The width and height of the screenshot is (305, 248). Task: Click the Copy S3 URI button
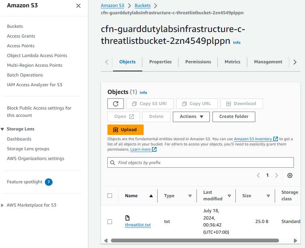click(150, 104)
